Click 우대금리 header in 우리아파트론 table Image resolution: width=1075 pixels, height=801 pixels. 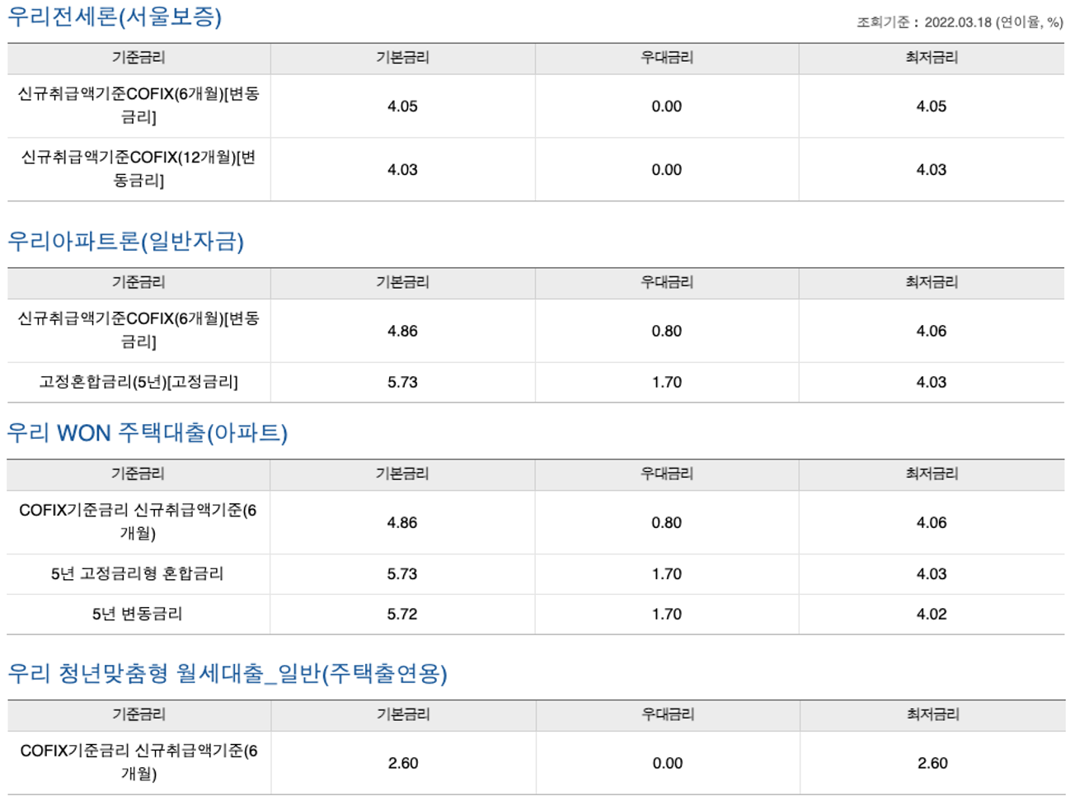pos(667,282)
